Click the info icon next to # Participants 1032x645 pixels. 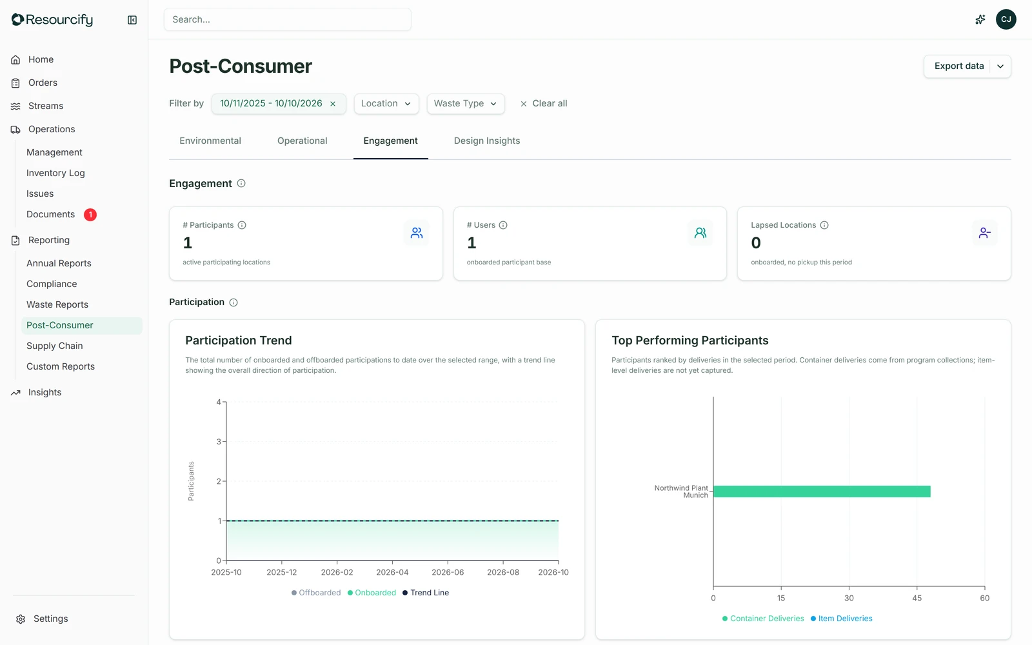click(242, 225)
